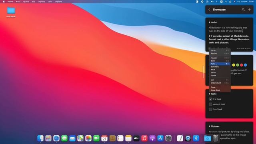The width and height of the screenshot is (256, 144).
Task: Open Mail from the Dock
Action: pos(72,138)
